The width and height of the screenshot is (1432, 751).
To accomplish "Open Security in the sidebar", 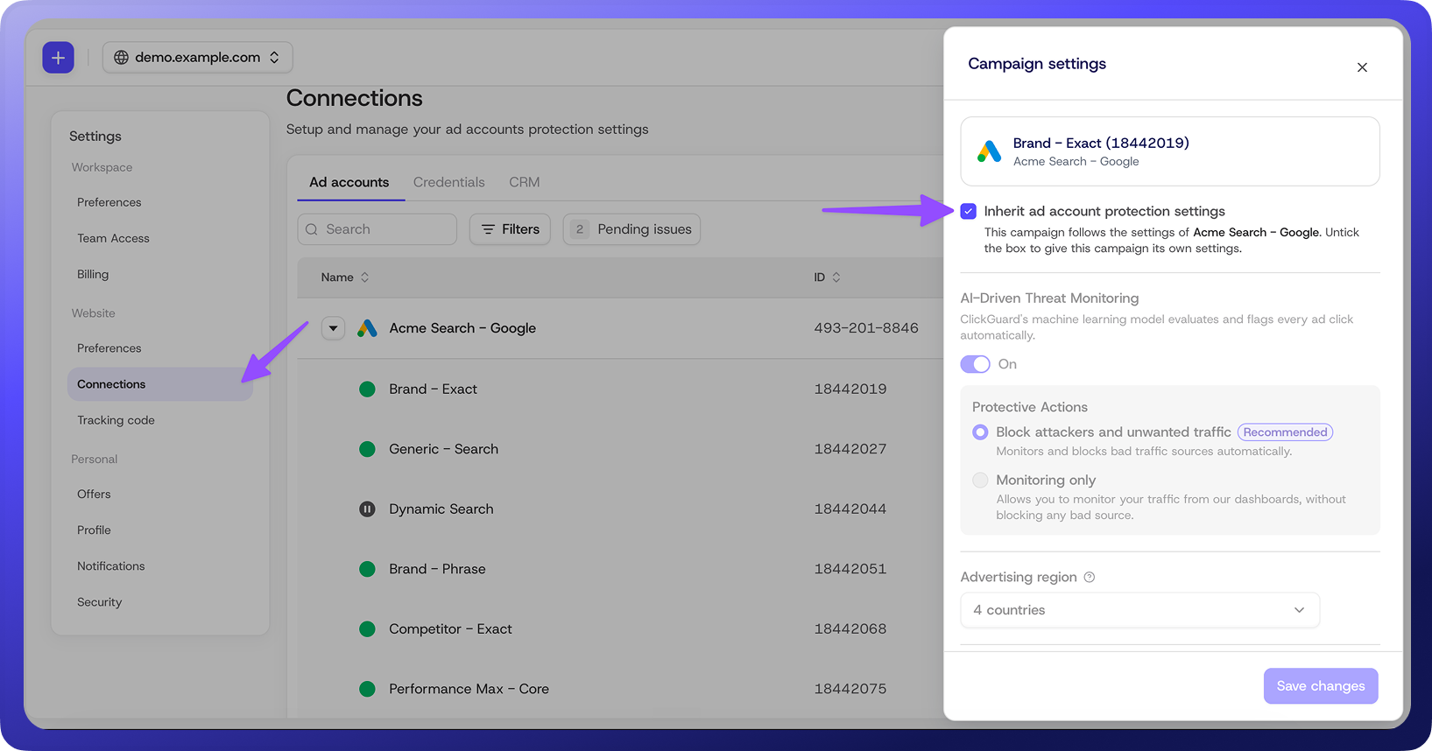I will pyautogui.click(x=99, y=602).
